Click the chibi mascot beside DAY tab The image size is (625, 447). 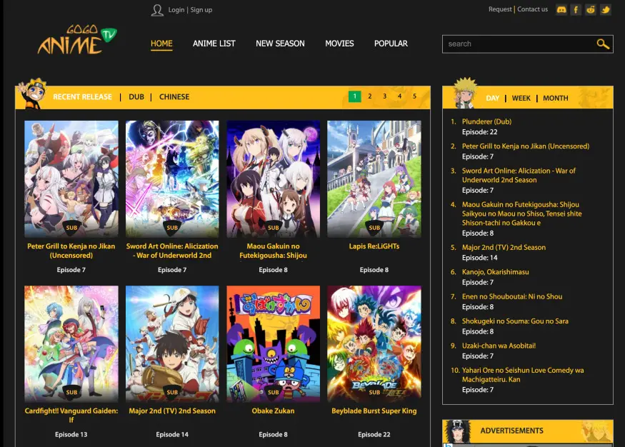click(465, 93)
